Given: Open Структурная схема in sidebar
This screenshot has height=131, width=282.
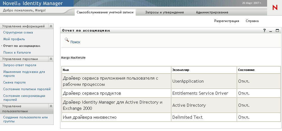Looking at the screenshot, I should (x=18, y=32).
